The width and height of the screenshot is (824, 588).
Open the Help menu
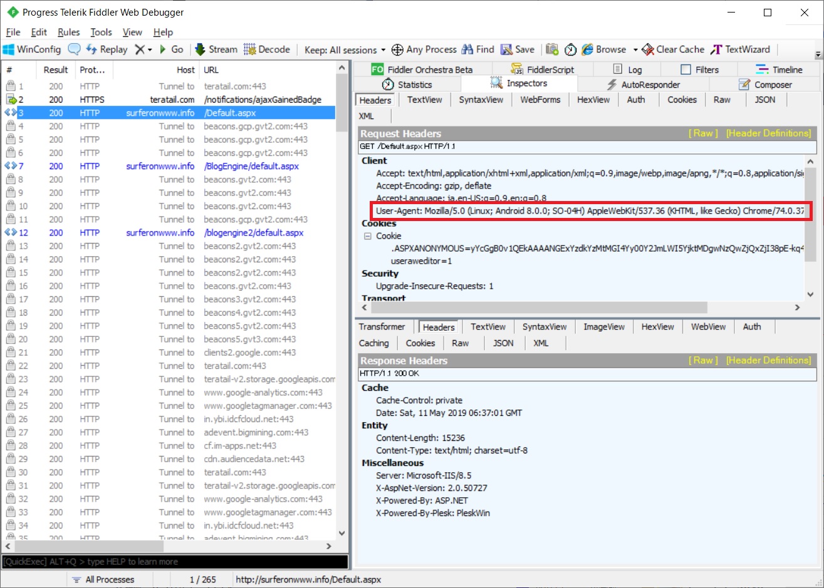163,32
